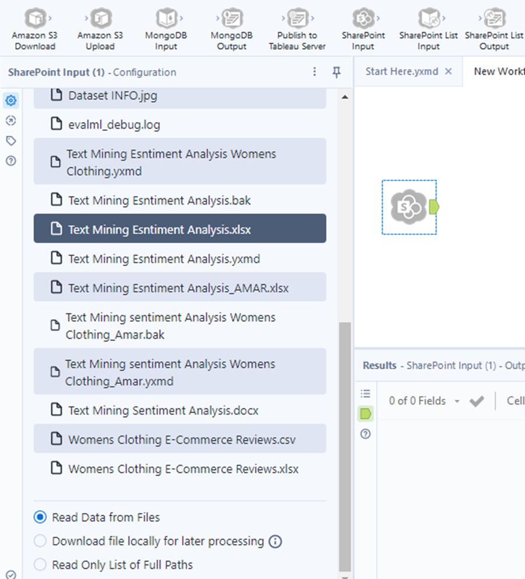
Task: Click the info icon beside Download file locally
Action: (275, 542)
